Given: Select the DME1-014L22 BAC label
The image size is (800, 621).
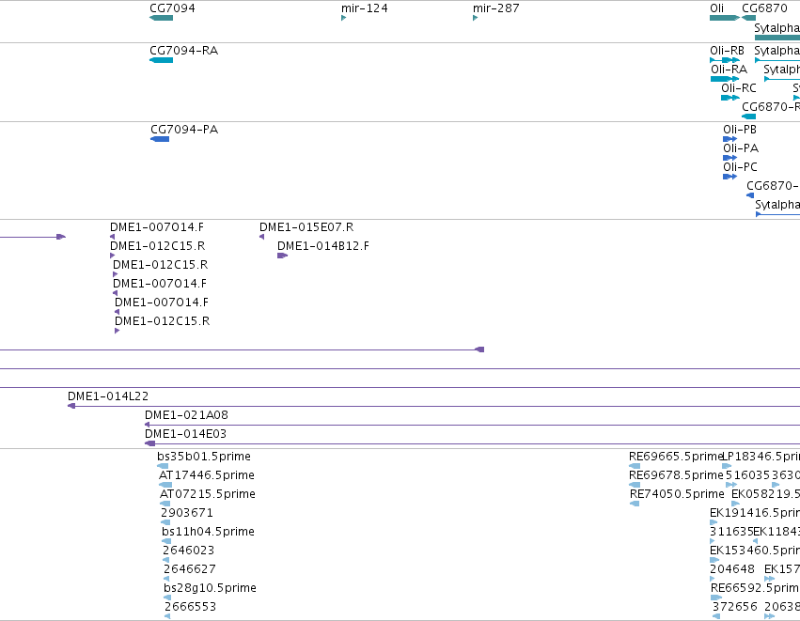Looking at the screenshot, I should pos(108,396).
